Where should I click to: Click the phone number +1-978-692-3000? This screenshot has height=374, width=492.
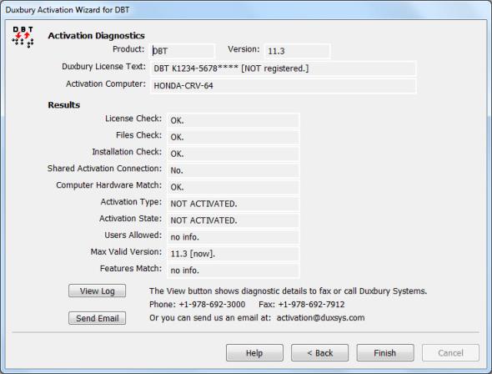tap(212, 304)
